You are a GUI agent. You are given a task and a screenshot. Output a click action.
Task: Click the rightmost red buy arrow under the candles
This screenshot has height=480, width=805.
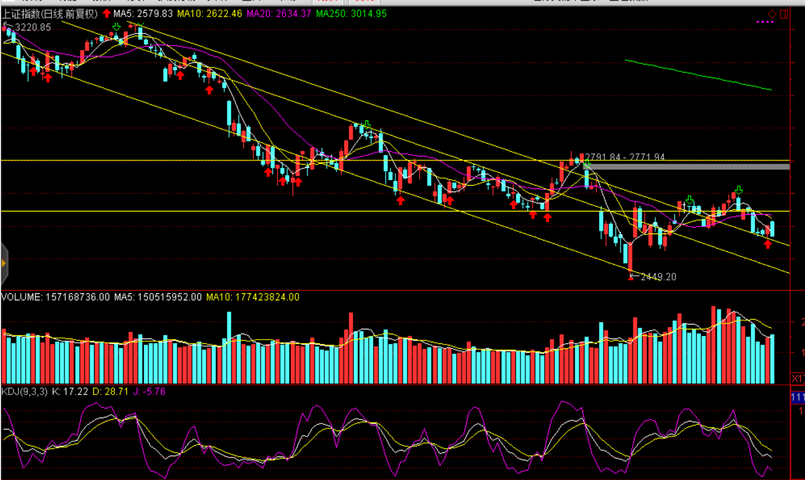[768, 244]
